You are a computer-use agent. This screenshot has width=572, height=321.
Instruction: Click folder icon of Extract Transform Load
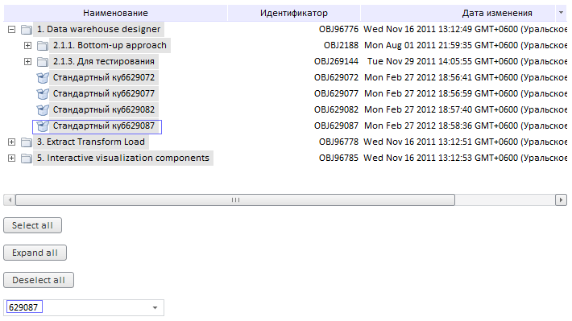[27, 142]
